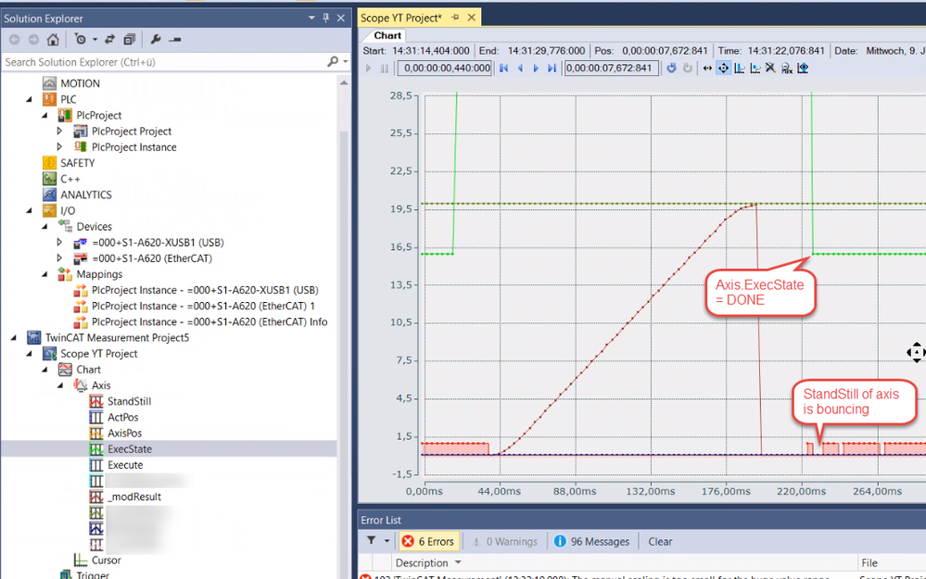The image size is (926, 579).
Task: Click the File column header in Error List
Action: [869, 563]
